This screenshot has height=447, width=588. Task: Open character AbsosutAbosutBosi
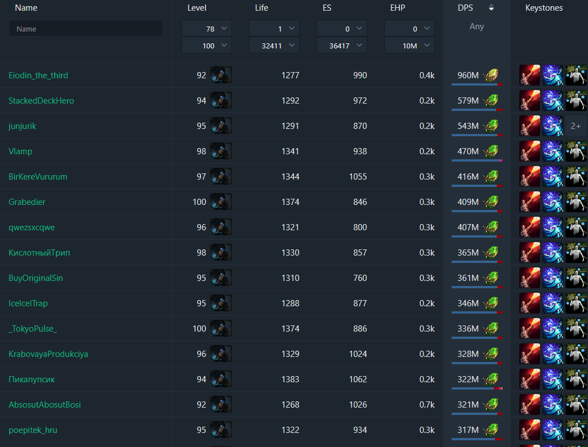(44, 405)
